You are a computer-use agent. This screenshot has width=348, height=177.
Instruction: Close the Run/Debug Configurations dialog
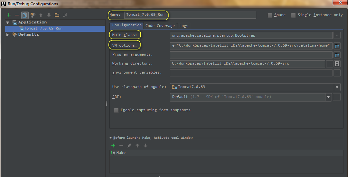pyautogui.click(x=340, y=2)
